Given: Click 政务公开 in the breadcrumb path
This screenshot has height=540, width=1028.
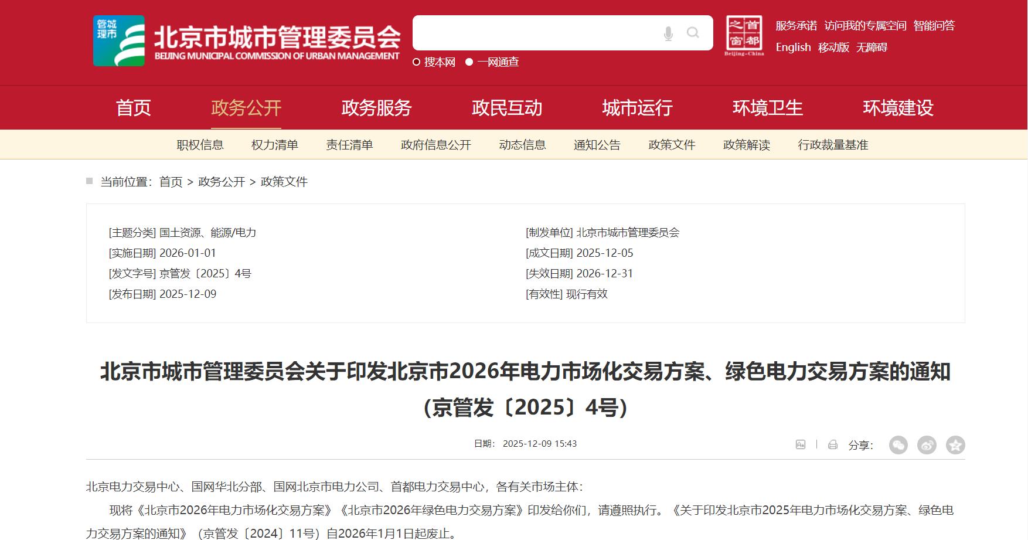Looking at the screenshot, I should [x=222, y=182].
